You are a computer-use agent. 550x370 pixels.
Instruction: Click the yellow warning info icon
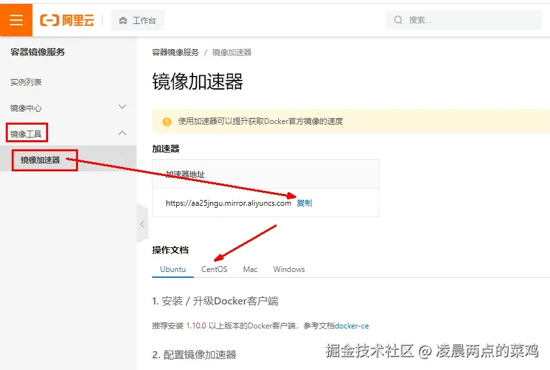(167, 121)
